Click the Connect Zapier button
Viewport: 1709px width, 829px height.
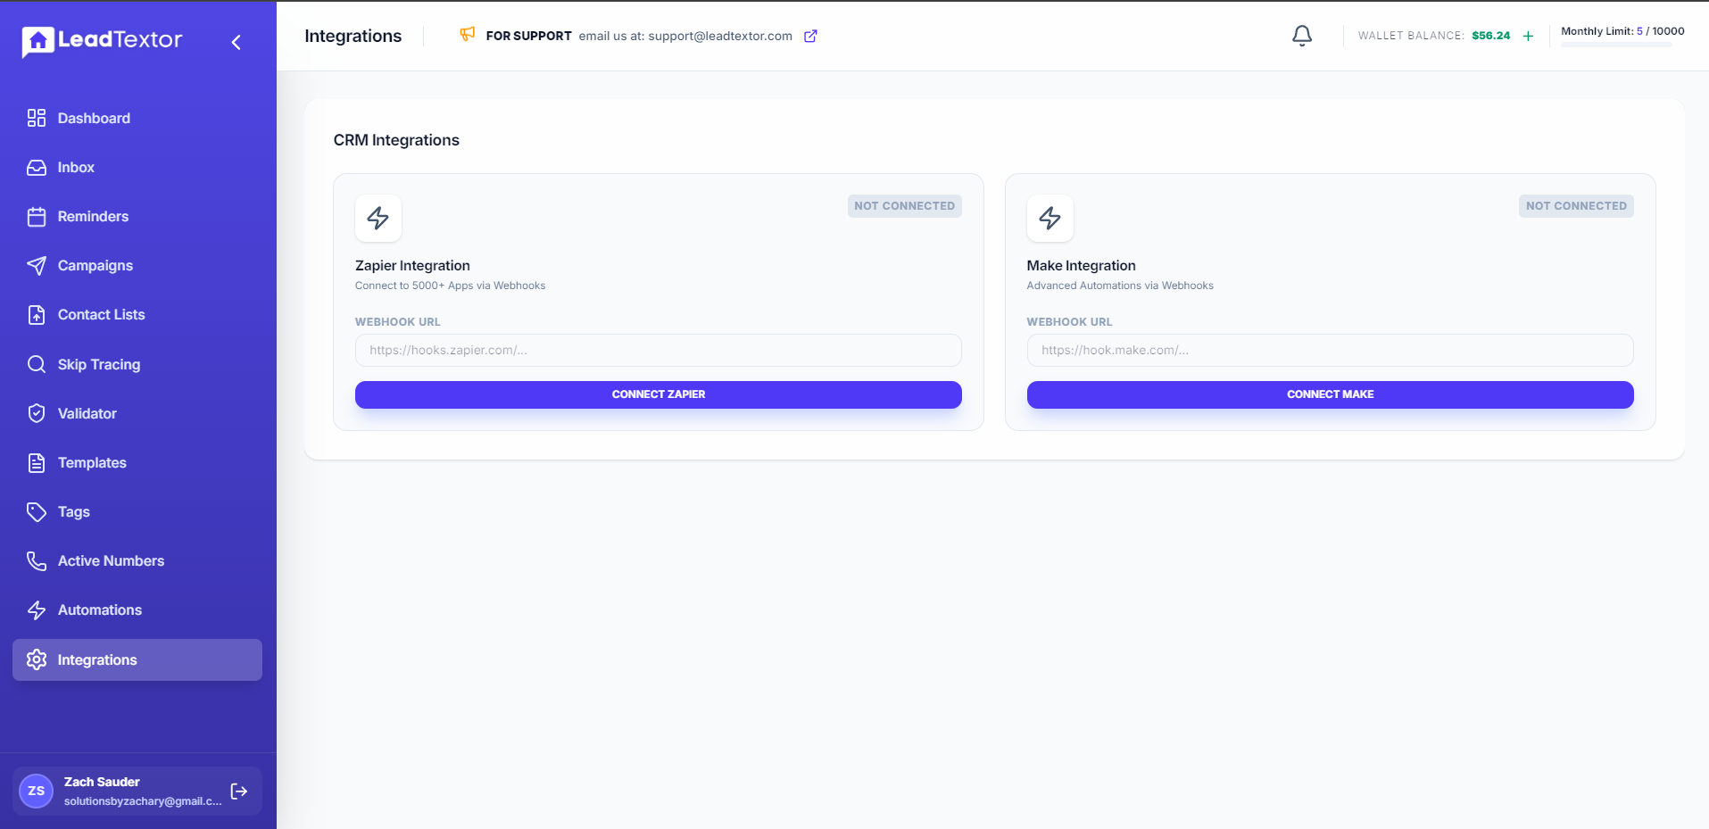coord(659,394)
